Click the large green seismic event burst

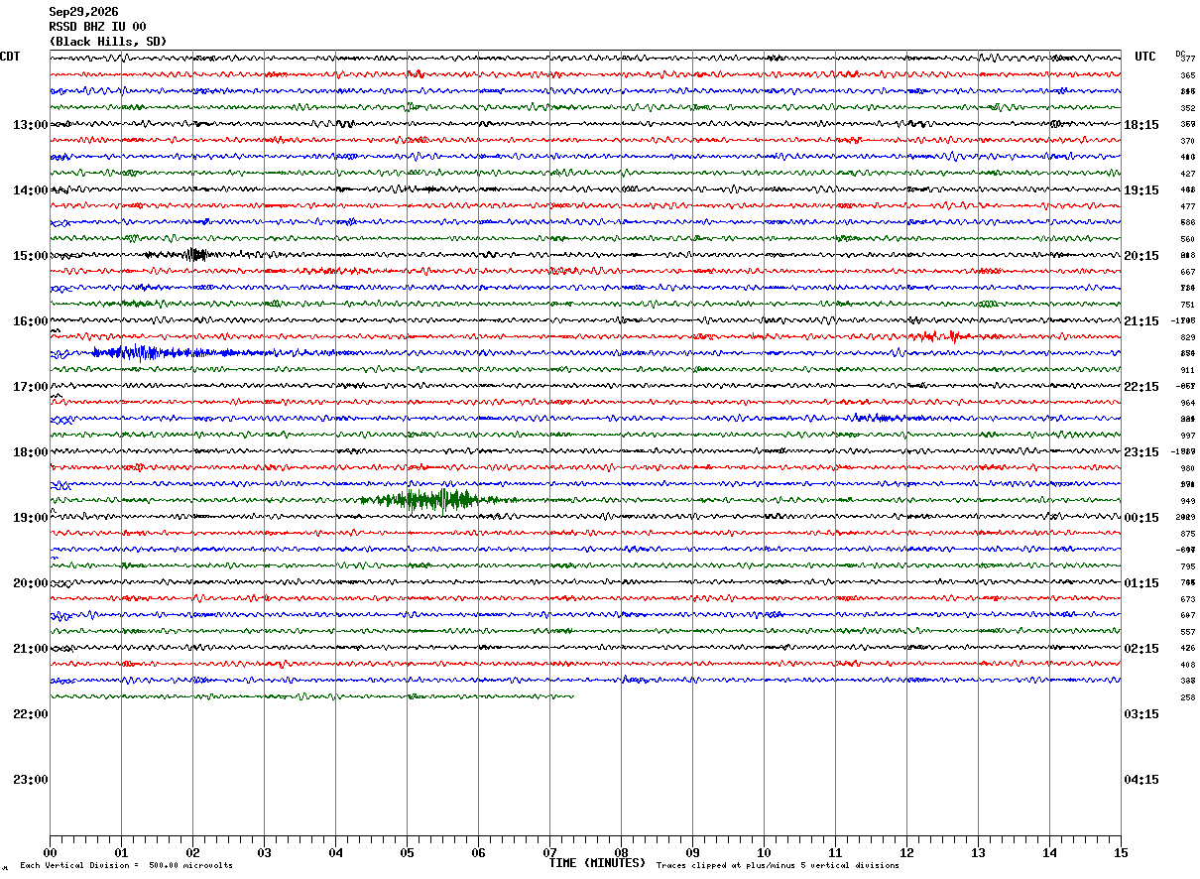(421, 499)
